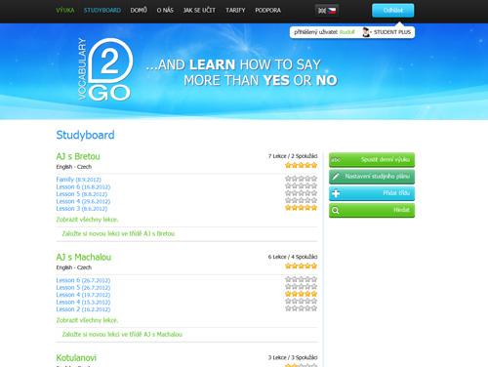Open the PODPORA menu item
488x367 pixels.
[267, 11]
